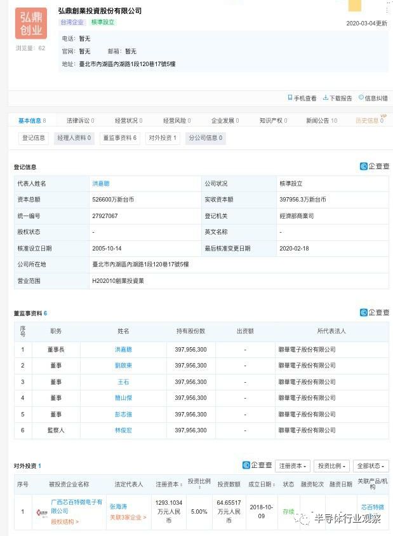393x536 pixels.
Task: Expand 注册资本 filter dropdown
Action: (293, 466)
